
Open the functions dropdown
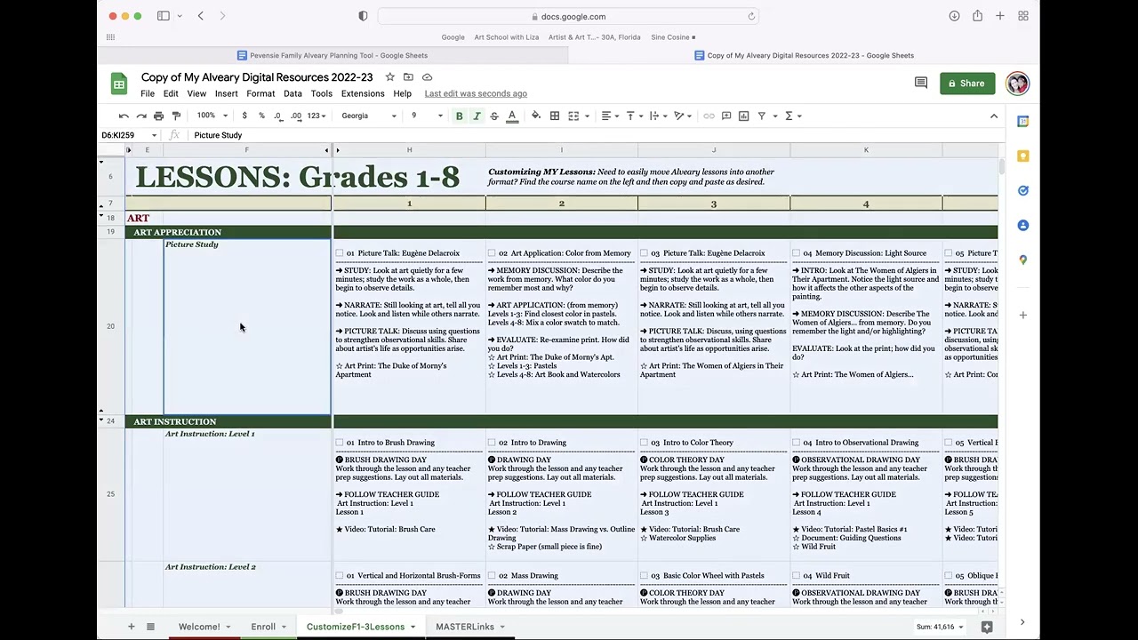click(x=792, y=116)
